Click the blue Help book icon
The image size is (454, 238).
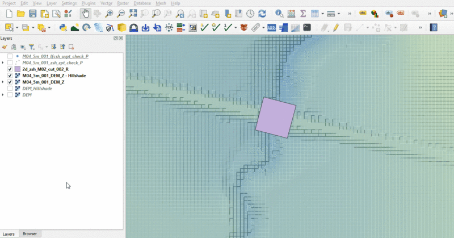(434, 27)
